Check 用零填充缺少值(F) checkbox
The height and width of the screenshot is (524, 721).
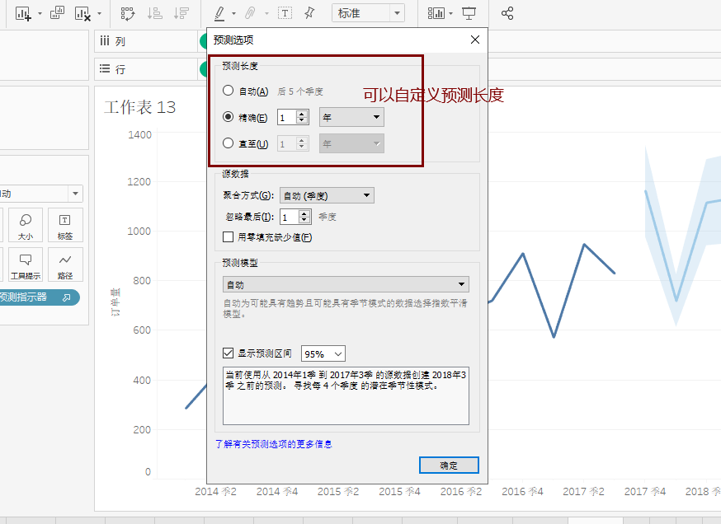(x=228, y=237)
